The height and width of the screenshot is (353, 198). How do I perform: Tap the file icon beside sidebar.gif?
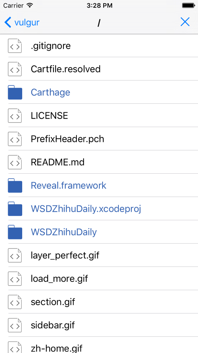click(15, 325)
